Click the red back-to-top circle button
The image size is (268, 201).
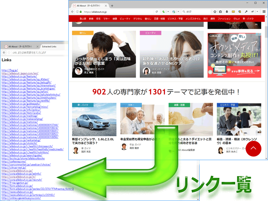(253, 149)
